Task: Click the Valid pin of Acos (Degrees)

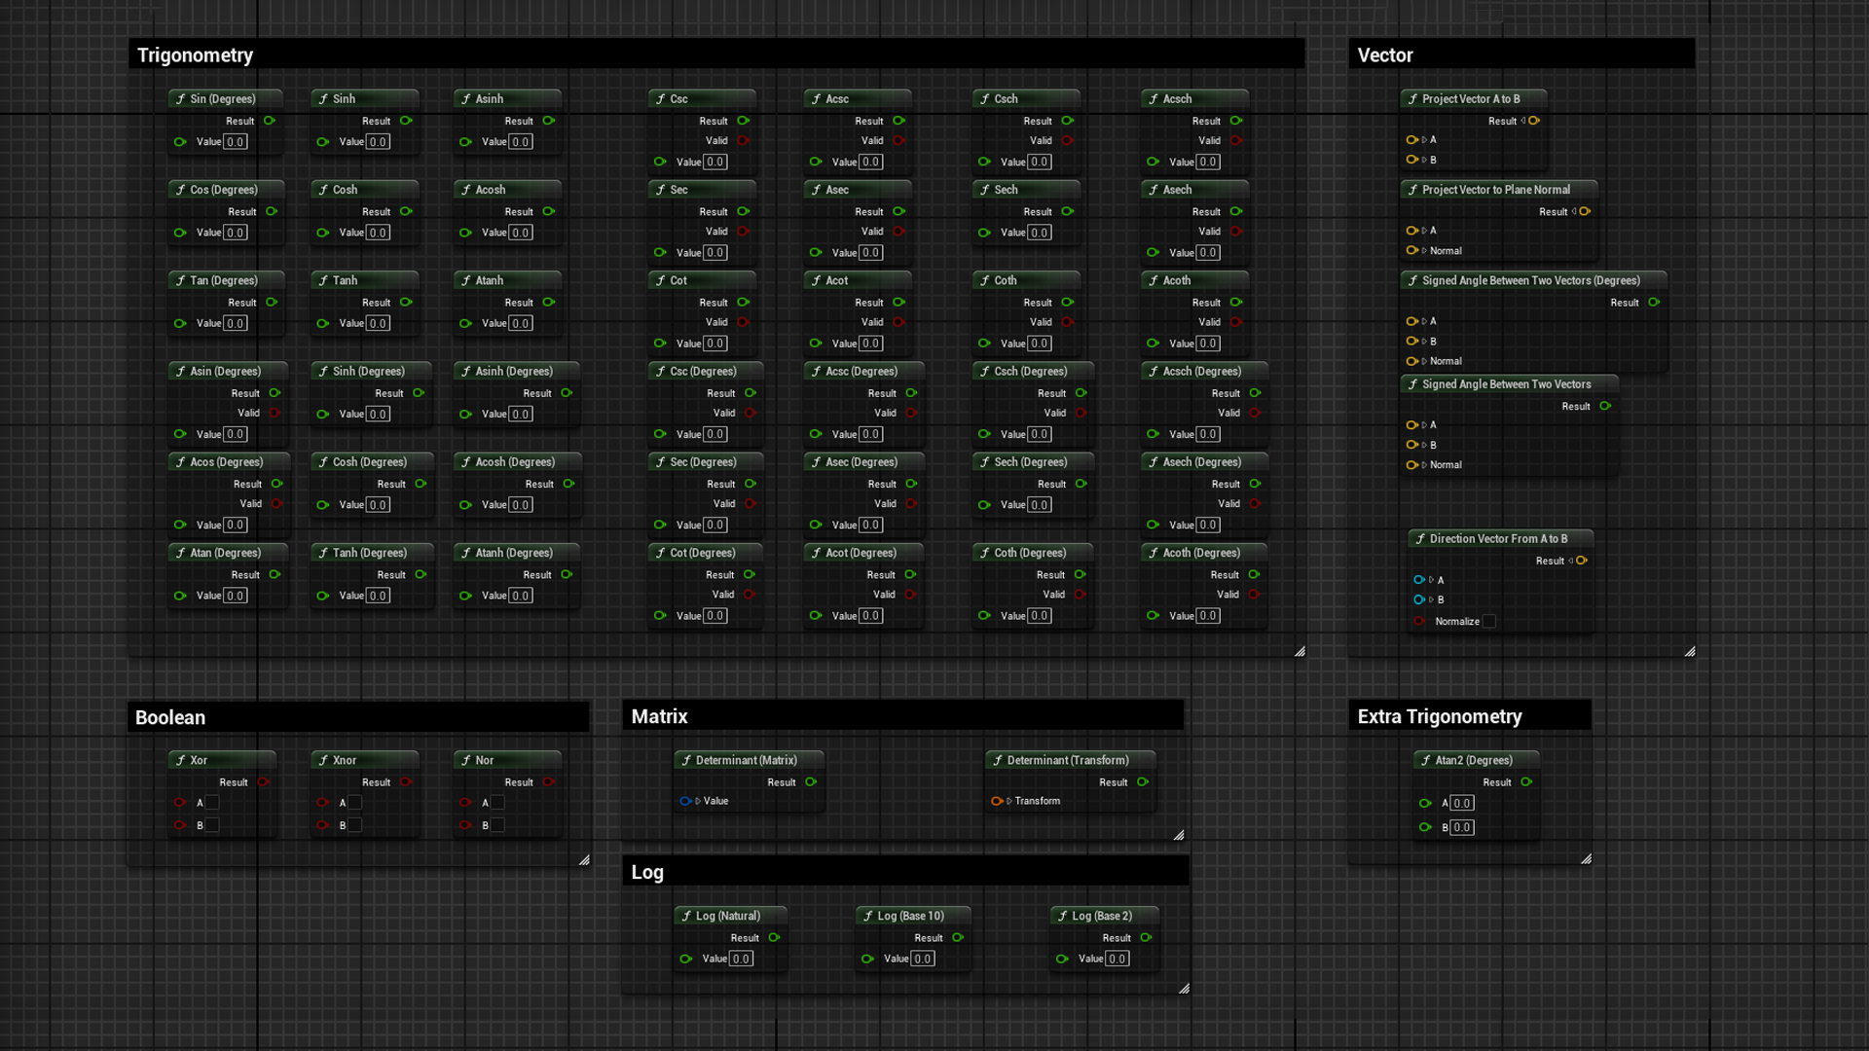Action: tap(276, 504)
